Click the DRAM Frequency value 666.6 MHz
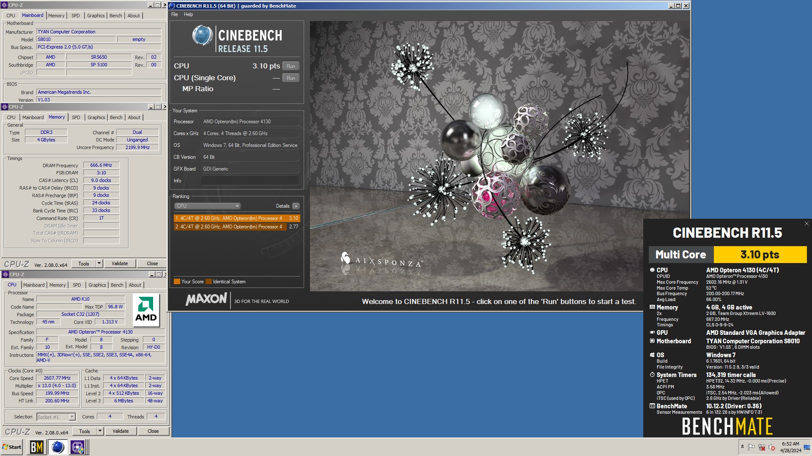This screenshot has width=812, height=456. click(101, 166)
